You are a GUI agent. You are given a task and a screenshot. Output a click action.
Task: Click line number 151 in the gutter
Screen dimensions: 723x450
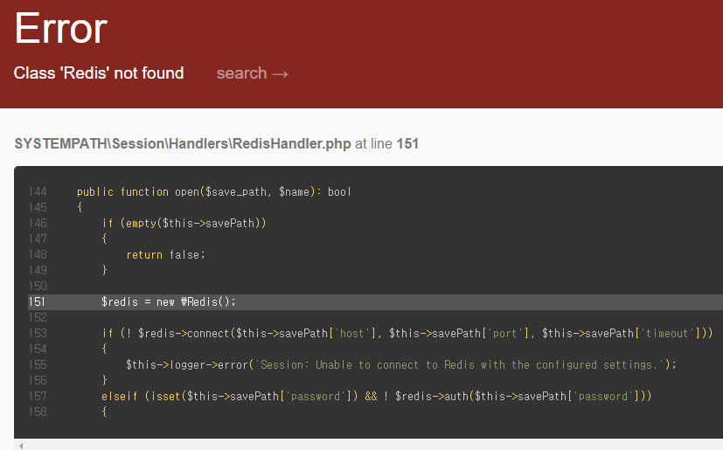[37, 302]
